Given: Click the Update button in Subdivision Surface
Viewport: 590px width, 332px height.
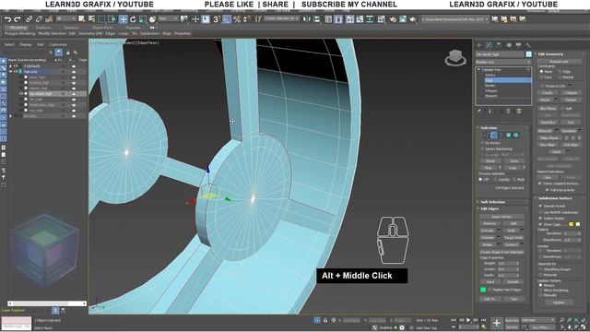Looking at the screenshot, I should tap(559, 302).
